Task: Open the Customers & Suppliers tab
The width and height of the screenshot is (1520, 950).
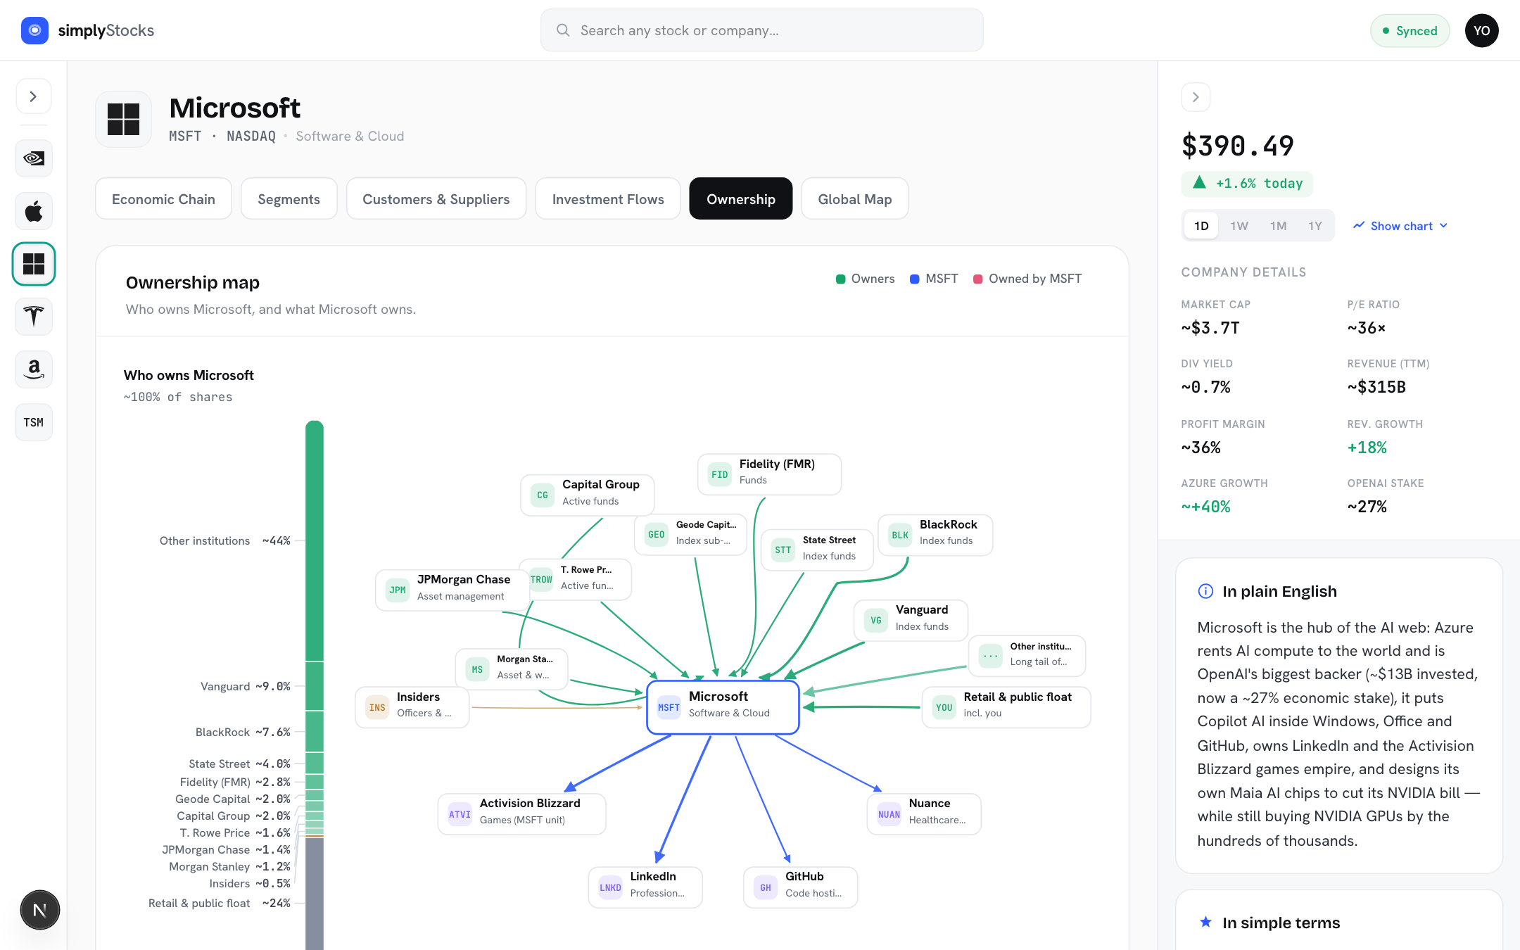Action: [x=436, y=199]
